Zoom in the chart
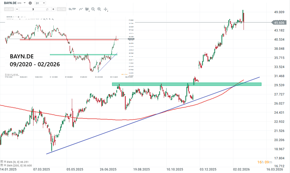Screen dimensions: 290x173 [x=99, y=9]
